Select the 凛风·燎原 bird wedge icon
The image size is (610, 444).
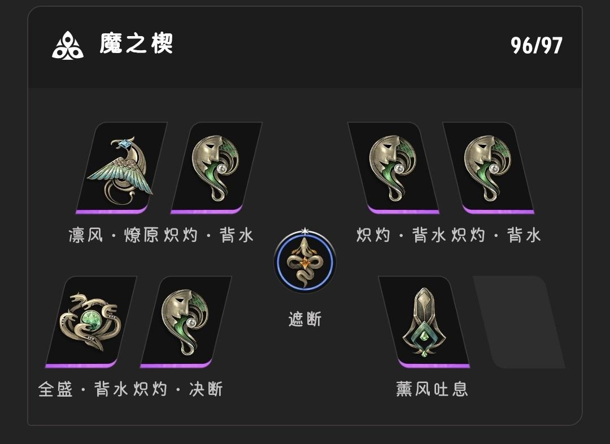(x=121, y=168)
